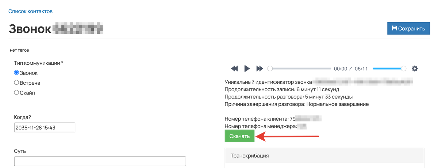Adjust the blue volume slider

click(x=389, y=68)
